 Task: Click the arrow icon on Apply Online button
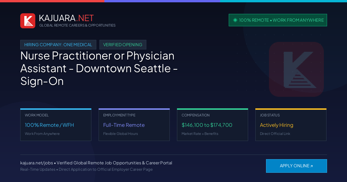311,166
